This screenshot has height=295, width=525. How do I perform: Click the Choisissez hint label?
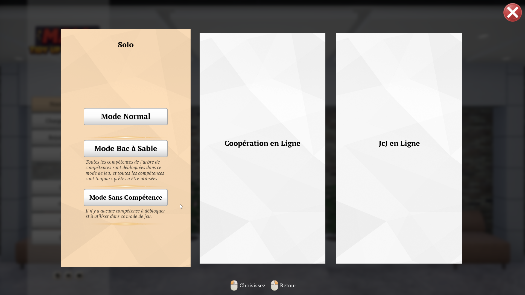click(252, 285)
